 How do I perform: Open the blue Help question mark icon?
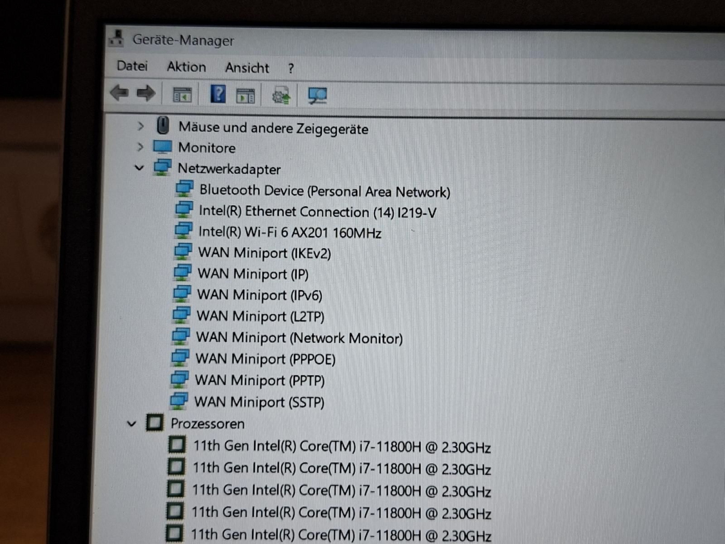click(x=218, y=94)
